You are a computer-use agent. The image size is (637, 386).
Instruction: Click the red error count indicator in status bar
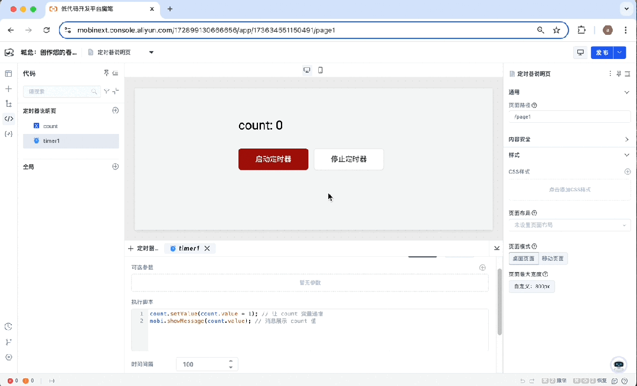[12, 381]
